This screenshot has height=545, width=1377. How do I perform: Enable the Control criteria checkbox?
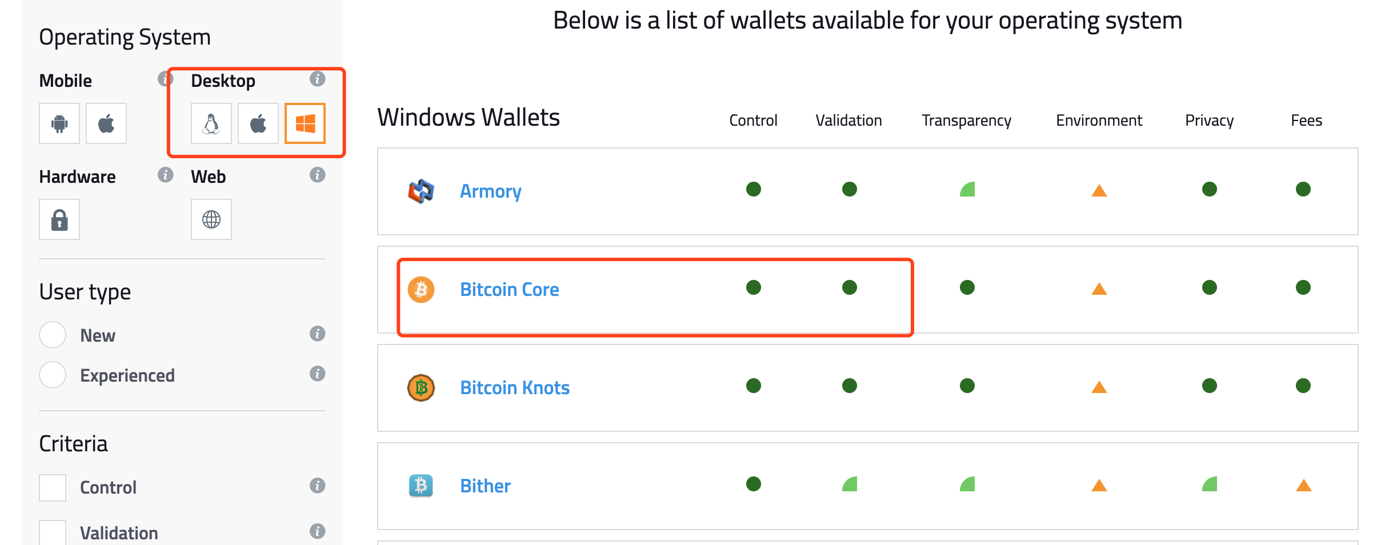[x=52, y=487]
